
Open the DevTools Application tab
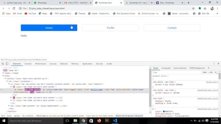coord(87,64)
